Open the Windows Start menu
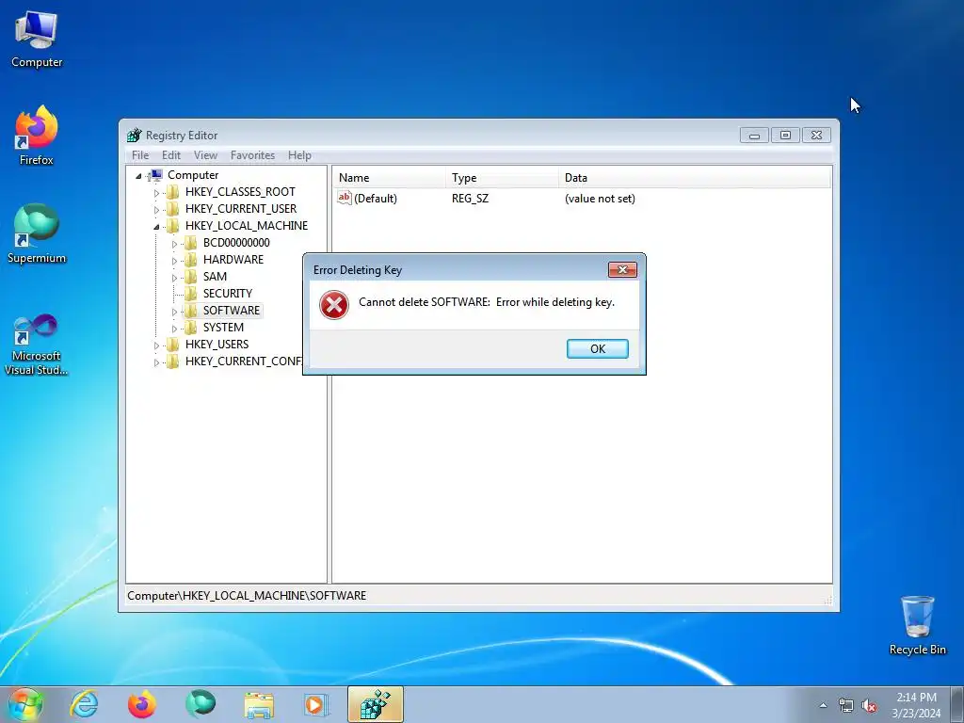The image size is (964, 723). coord(24,704)
